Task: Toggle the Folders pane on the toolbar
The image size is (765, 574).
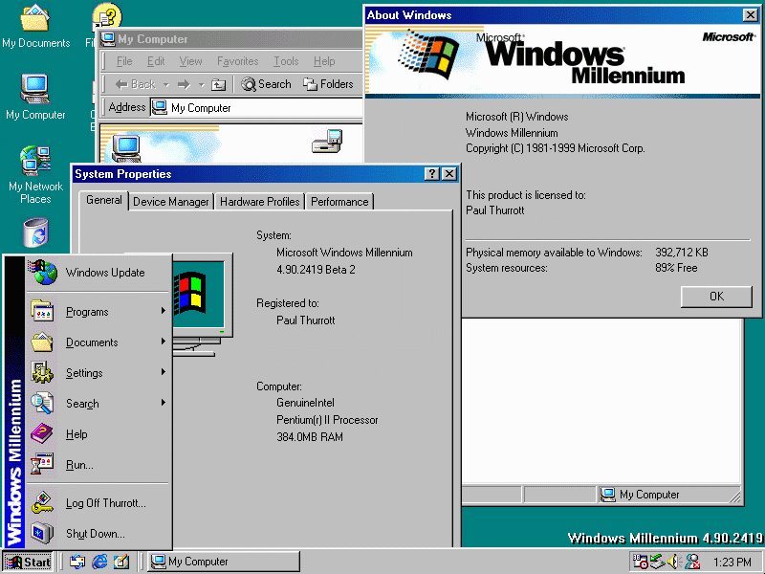Action: [x=328, y=84]
